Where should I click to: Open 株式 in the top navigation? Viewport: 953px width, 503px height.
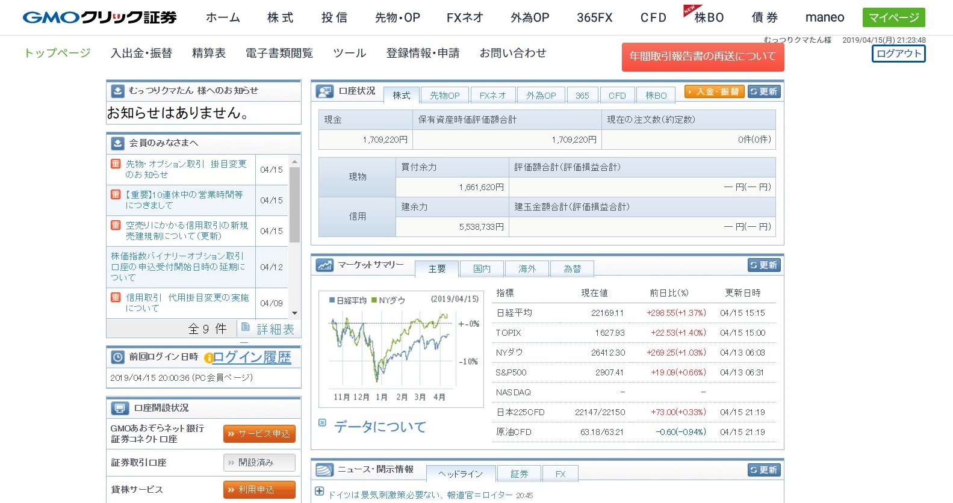(x=280, y=17)
